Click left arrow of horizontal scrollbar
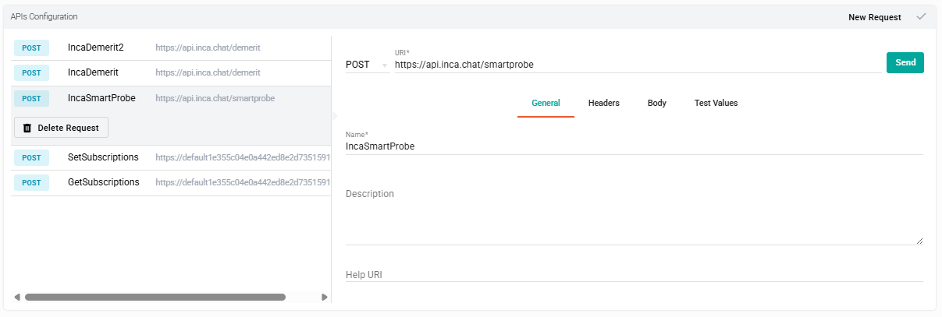The height and width of the screenshot is (317, 942). tap(17, 297)
